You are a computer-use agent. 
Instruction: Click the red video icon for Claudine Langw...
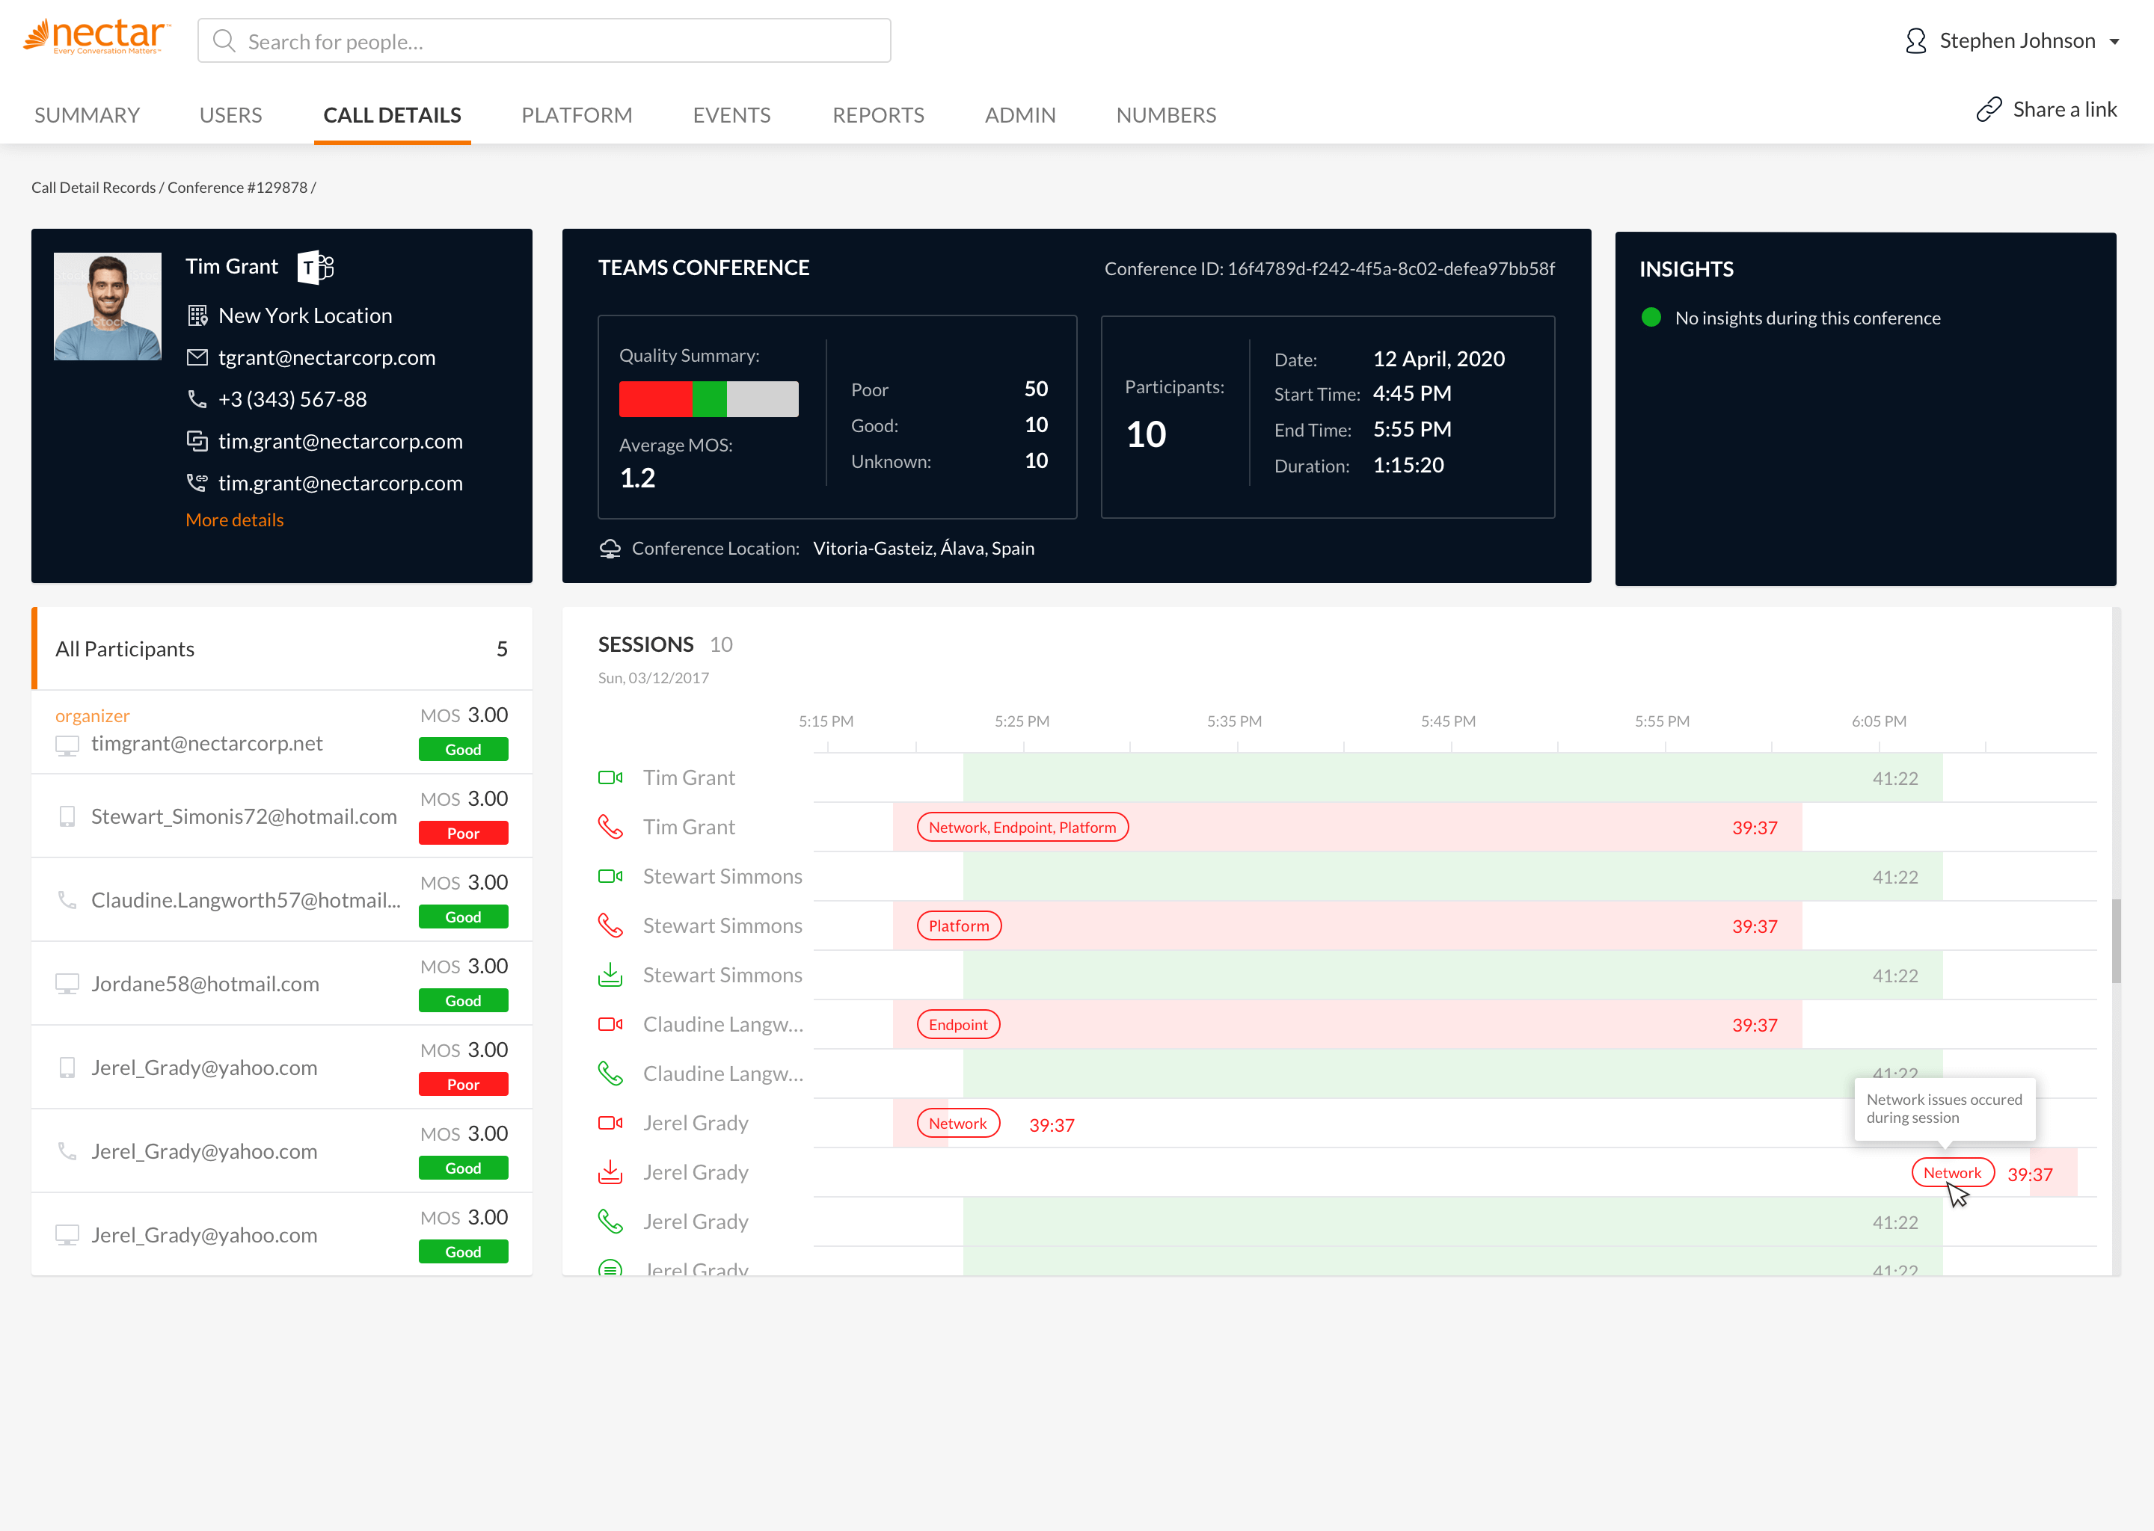point(610,1025)
